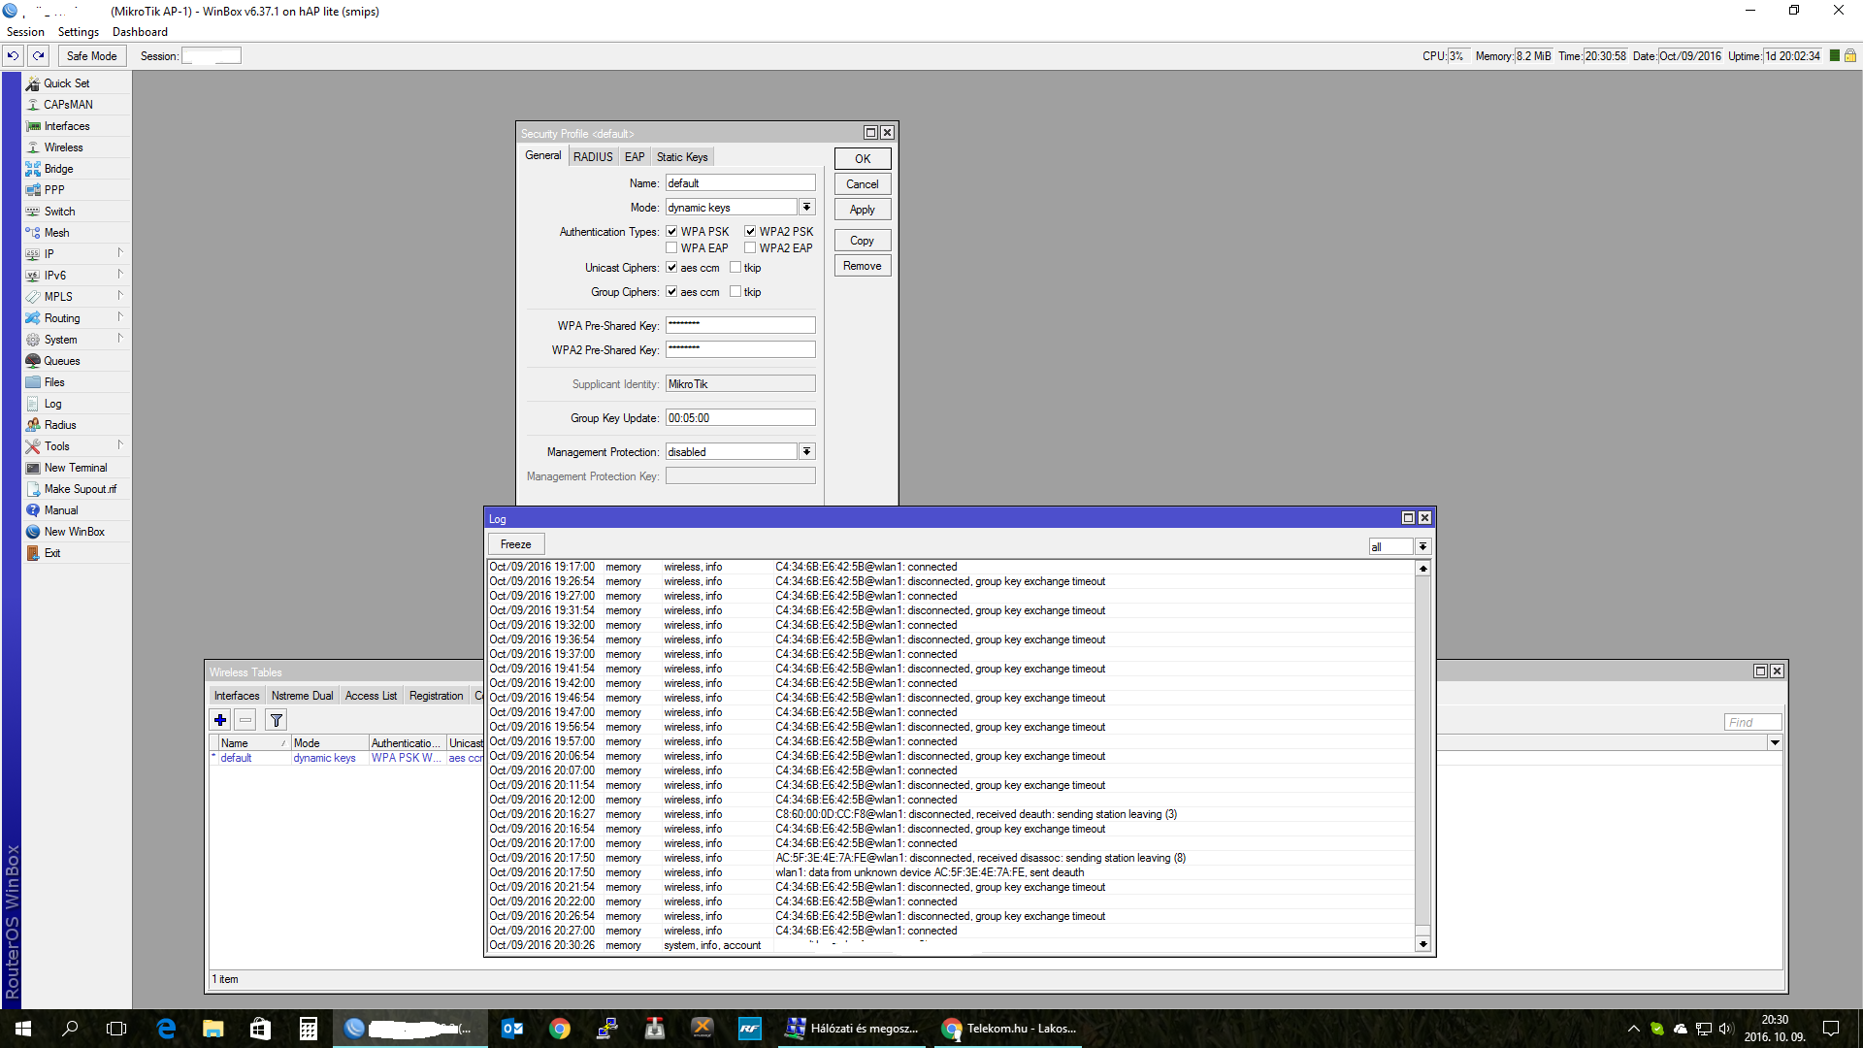Open Log from sidebar menu
The height and width of the screenshot is (1048, 1863).
(x=77, y=404)
